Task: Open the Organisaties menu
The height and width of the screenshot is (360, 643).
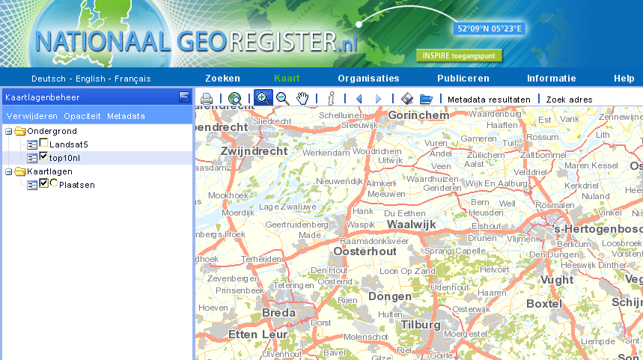Action: click(x=369, y=79)
